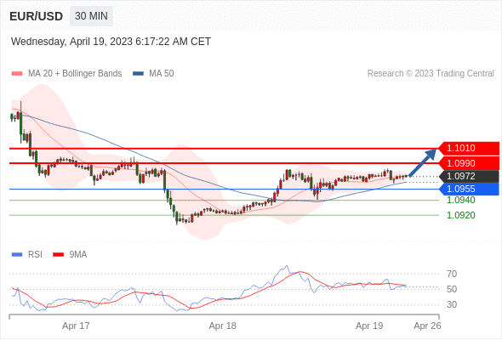Click the 30 MIN timeframe badge
502x340 pixels.
click(x=91, y=16)
